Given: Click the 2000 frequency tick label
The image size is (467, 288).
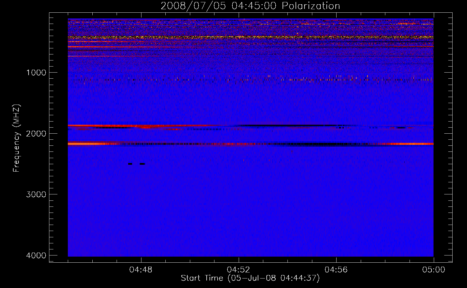Looking at the screenshot, I should point(36,133).
